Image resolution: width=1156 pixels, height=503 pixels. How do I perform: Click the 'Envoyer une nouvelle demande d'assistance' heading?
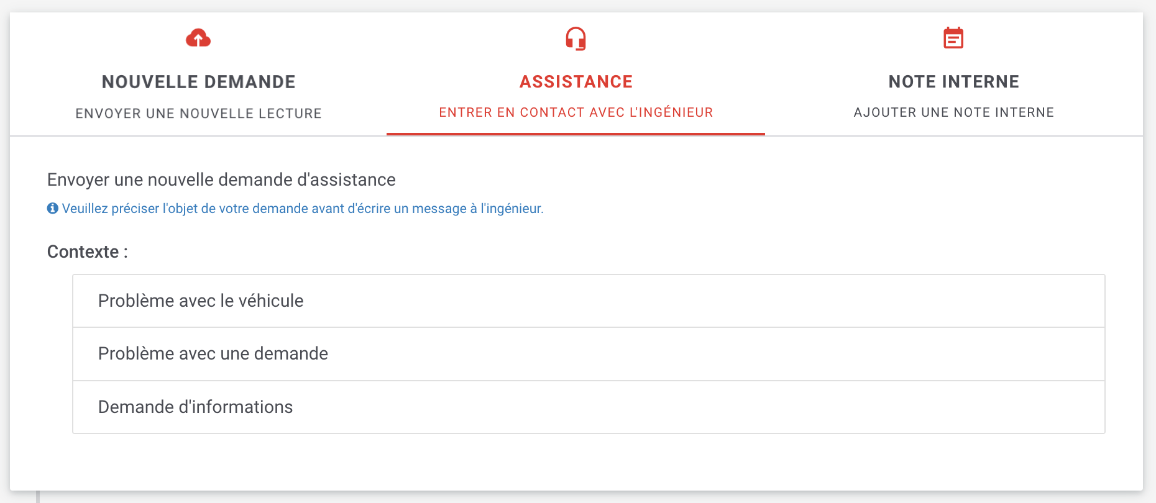coord(221,180)
